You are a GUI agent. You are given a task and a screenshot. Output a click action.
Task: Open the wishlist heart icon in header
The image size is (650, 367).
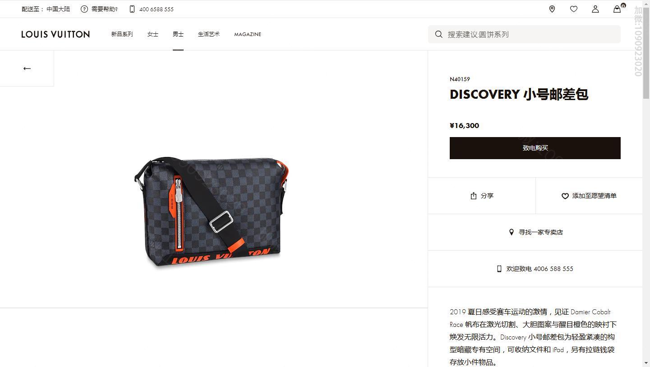[x=574, y=9]
